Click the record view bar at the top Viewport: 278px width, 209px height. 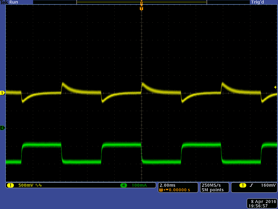click(141, 2)
